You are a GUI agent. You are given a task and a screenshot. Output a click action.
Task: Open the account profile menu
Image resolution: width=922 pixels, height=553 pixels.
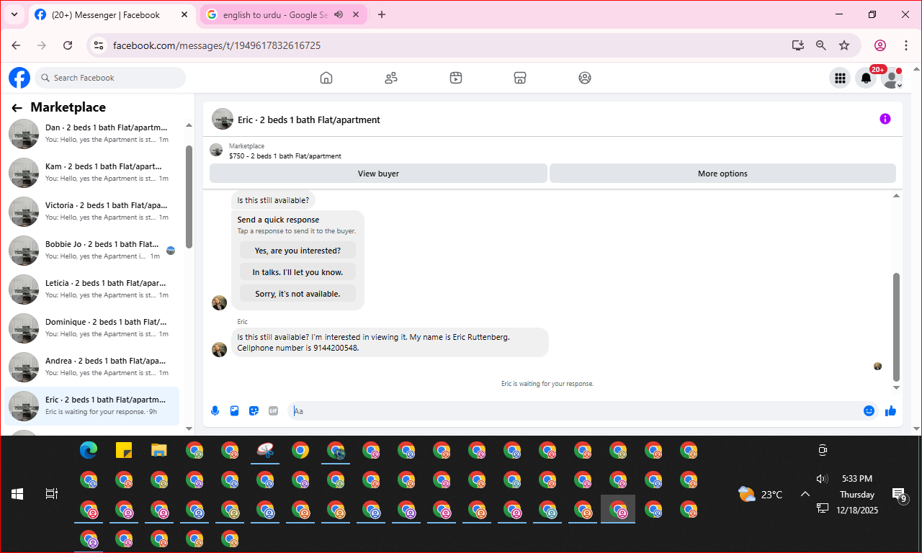(x=892, y=78)
